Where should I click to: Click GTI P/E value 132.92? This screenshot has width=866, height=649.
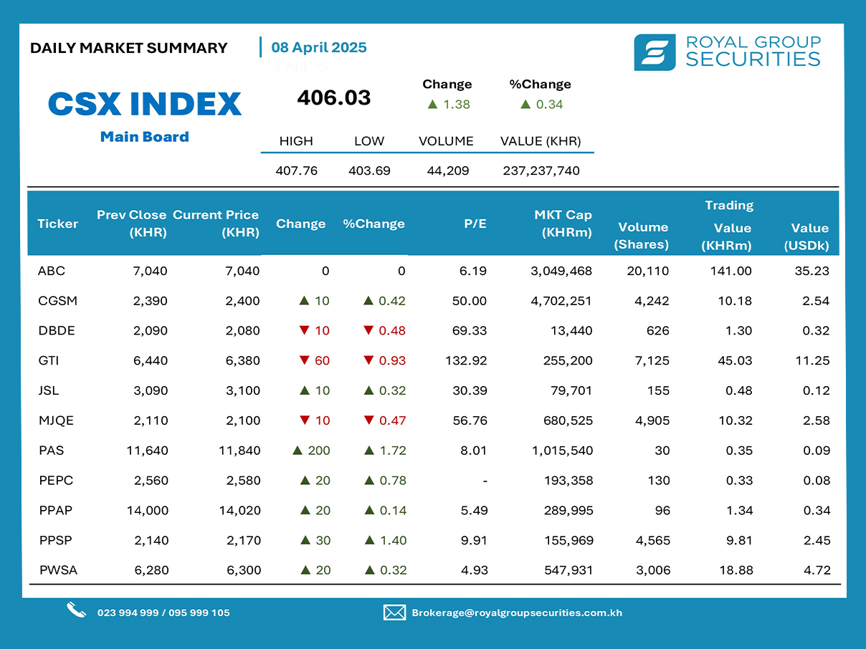[x=466, y=361]
